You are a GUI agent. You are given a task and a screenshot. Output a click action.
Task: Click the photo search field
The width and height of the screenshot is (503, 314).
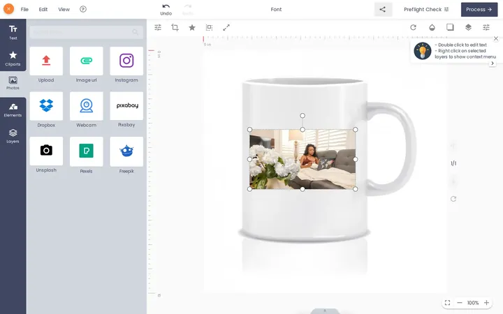pos(87,32)
